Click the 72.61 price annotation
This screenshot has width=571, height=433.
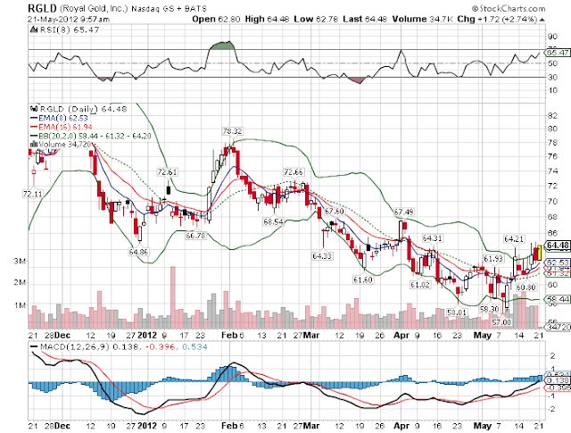tap(167, 171)
